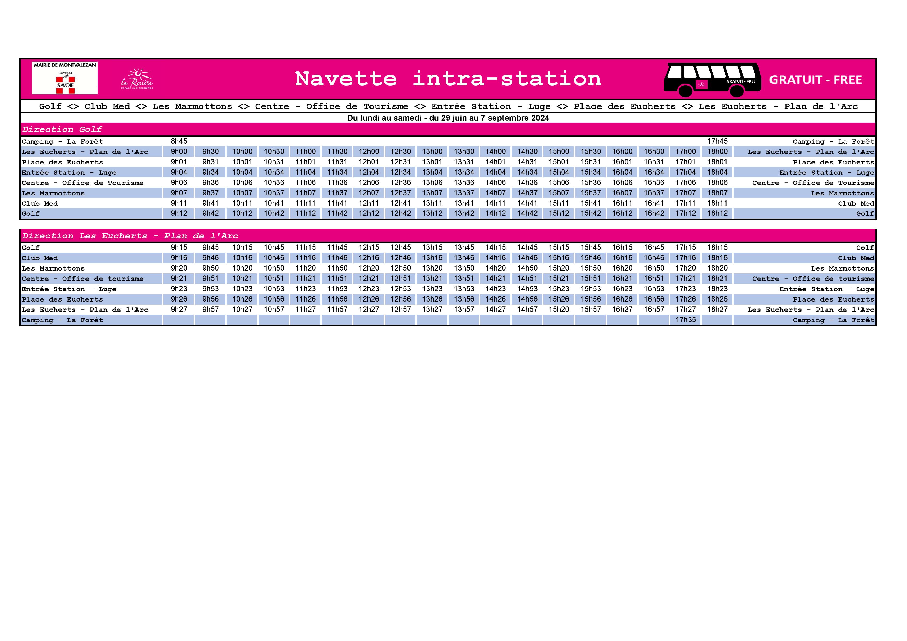Click the 9h11 Club Med time
The image size is (907, 641).
(x=179, y=203)
